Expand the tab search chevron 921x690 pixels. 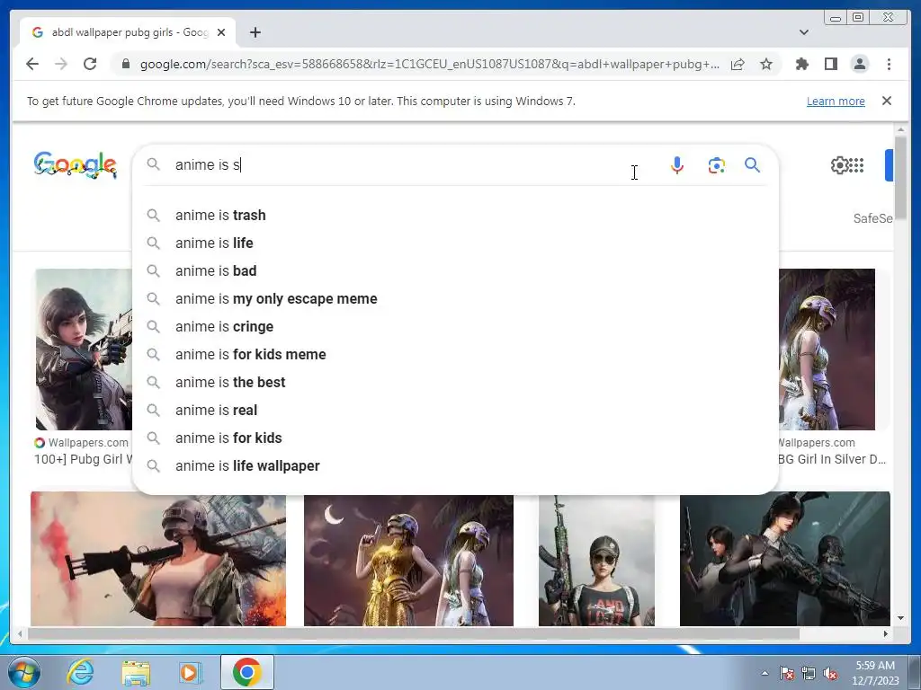click(804, 32)
